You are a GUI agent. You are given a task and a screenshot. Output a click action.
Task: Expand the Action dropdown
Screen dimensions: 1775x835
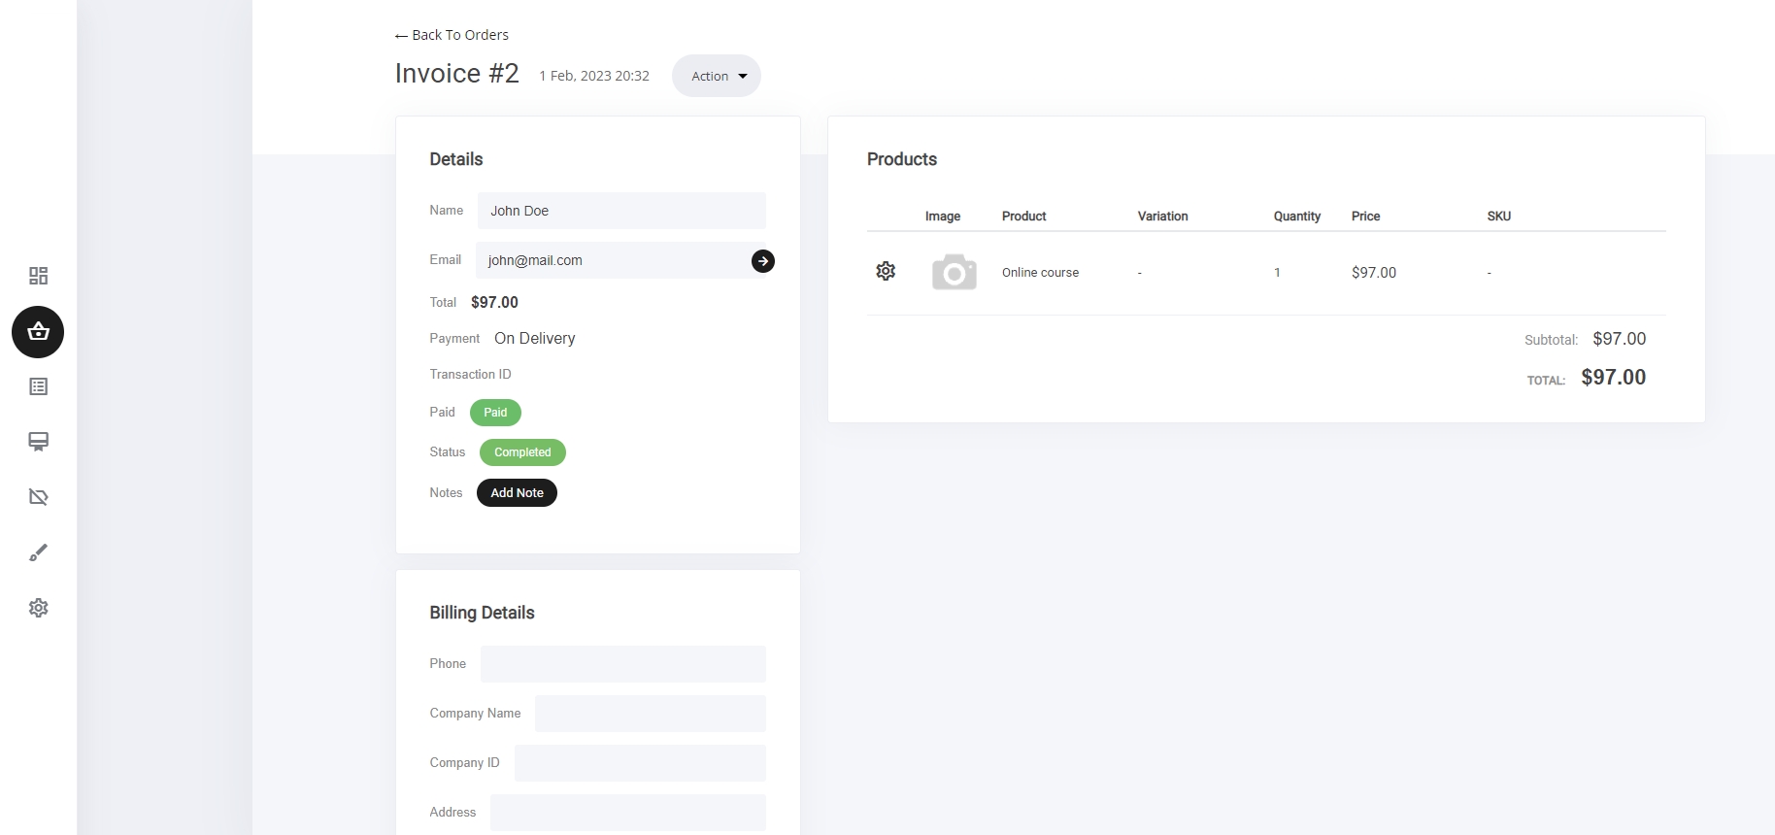click(717, 76)
